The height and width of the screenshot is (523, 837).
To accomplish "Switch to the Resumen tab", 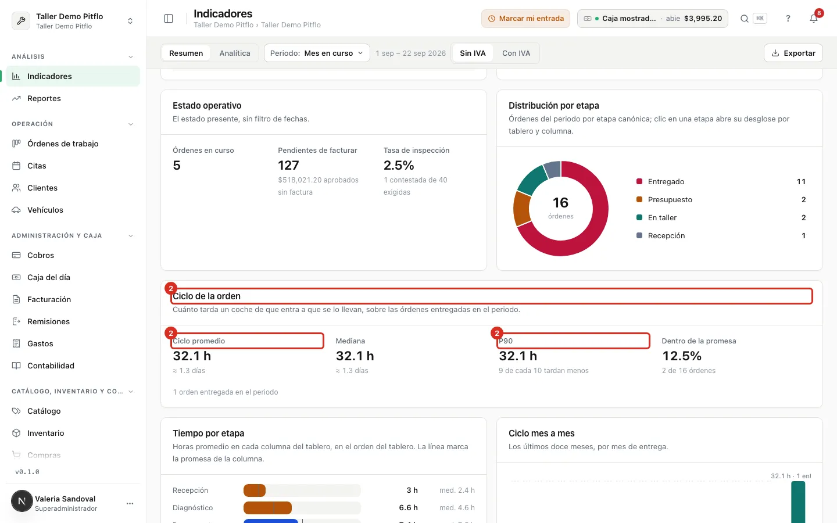I will [186, 53].
